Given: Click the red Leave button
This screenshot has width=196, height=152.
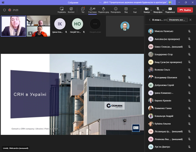Looking at the screenshot, I should [185, 10].
